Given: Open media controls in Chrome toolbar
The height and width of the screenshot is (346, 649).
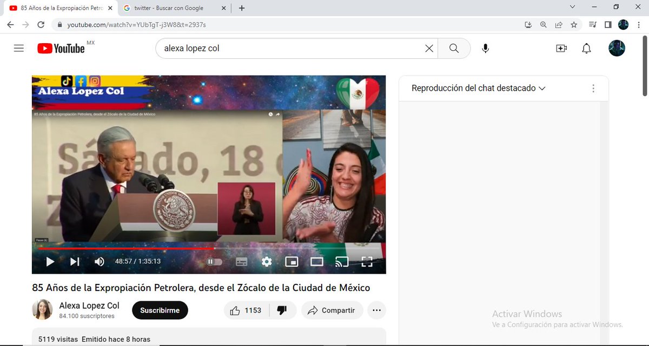Looking at the screenshot, I should (x=593, y=25).
